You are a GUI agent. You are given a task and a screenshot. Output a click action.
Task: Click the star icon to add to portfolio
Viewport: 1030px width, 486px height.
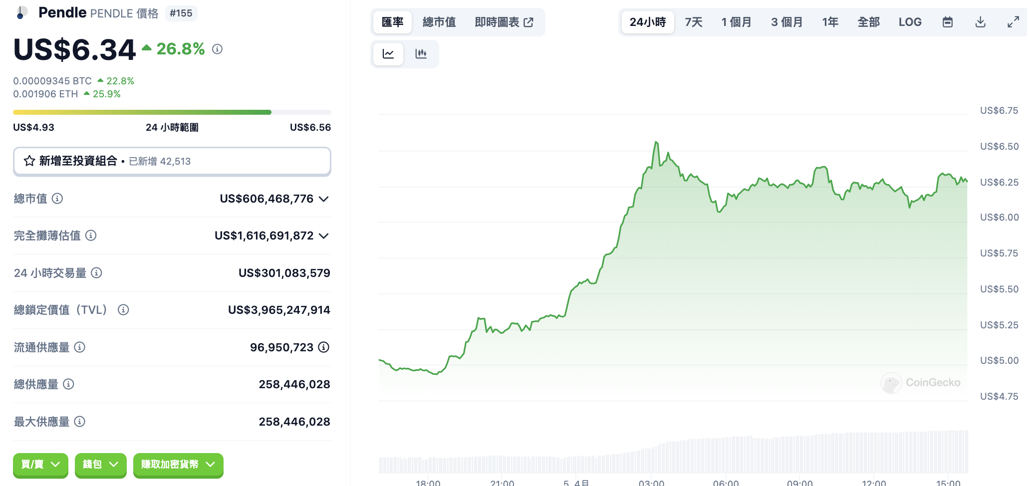coord(29,161)
